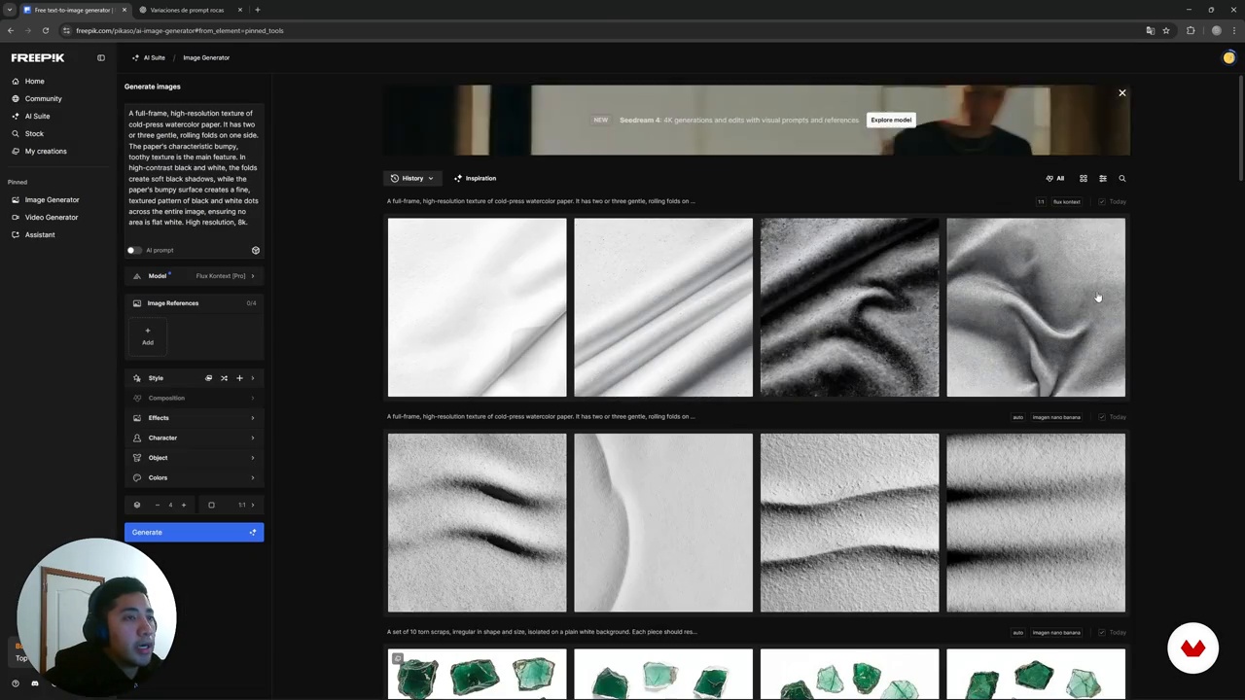Click Explore model button in banner
Image resolution: width=1245 pixels, height=700 pixels.
[x=891, y=120]
